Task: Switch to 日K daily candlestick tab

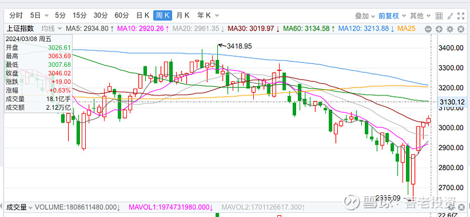Action: click(143, 15)
